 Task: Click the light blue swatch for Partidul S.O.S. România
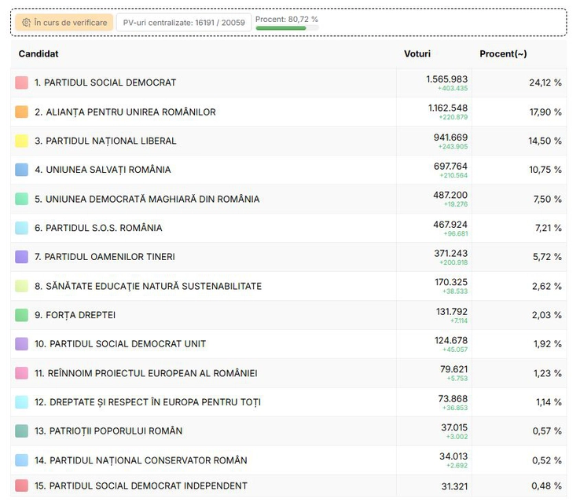22,229
